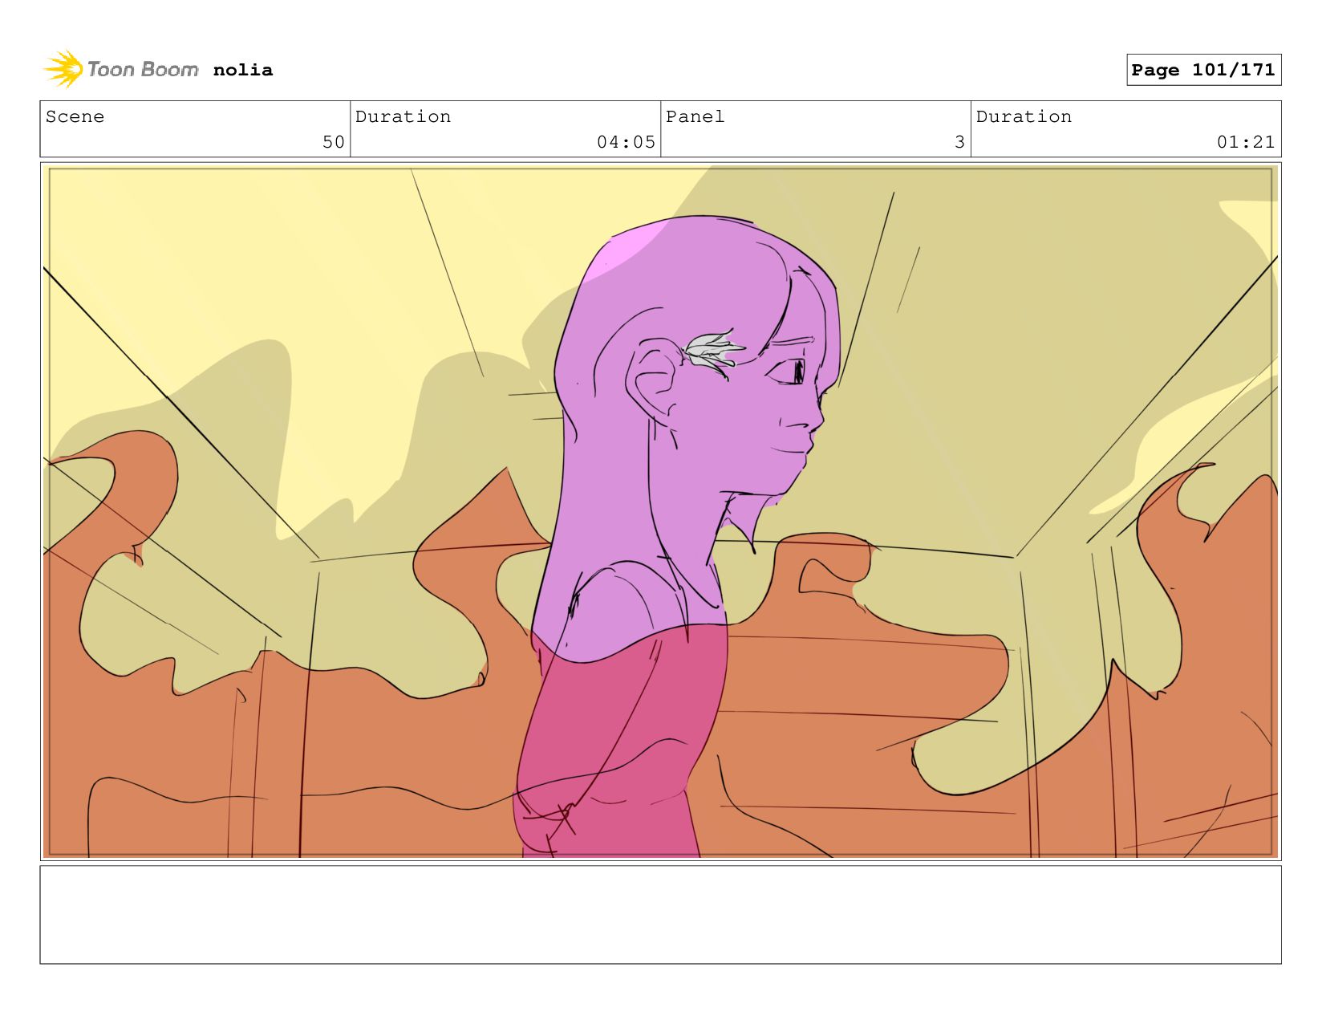The height and width of the screenshot is (1024, 1322).
Task: Select scene number '50'
Action: coord(333,142)
